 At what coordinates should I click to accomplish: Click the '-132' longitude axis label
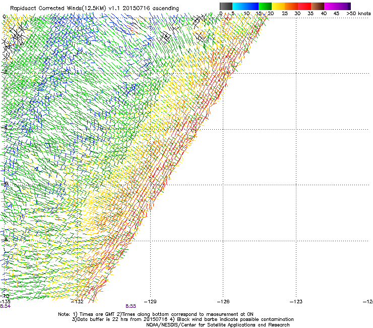78,302
